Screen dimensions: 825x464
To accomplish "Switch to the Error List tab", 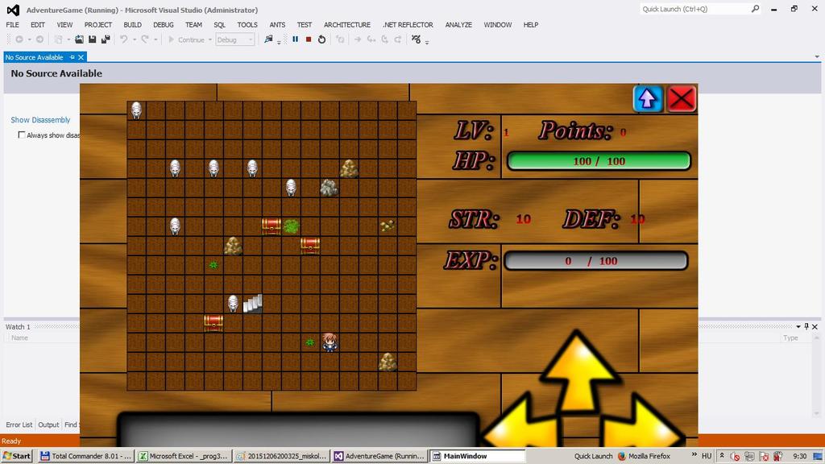I will tap(19, 425).
